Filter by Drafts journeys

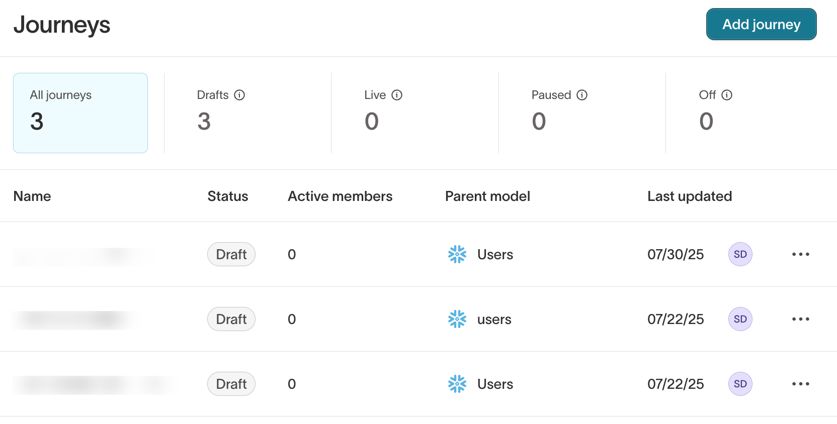click(x=247, y=113)
